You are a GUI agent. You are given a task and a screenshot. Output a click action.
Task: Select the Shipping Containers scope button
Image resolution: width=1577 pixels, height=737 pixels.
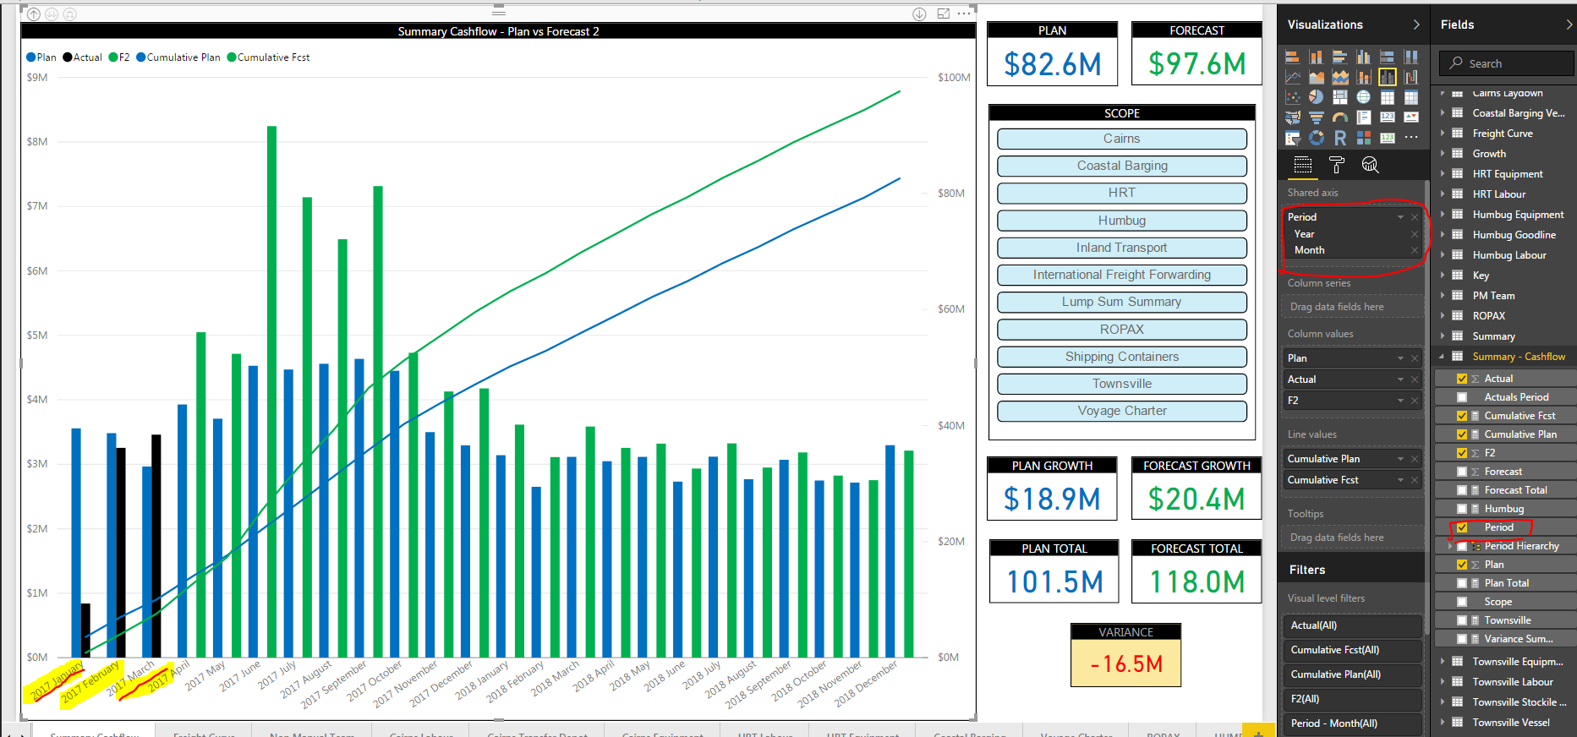pyautogui.click(x=1122, y=357)
